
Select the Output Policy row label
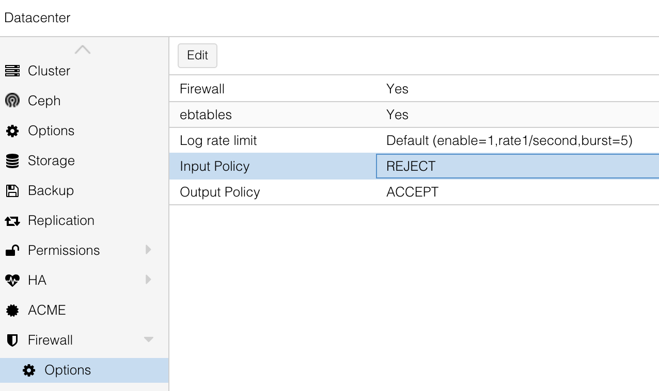pyautogui.click(x=219, y=192)
